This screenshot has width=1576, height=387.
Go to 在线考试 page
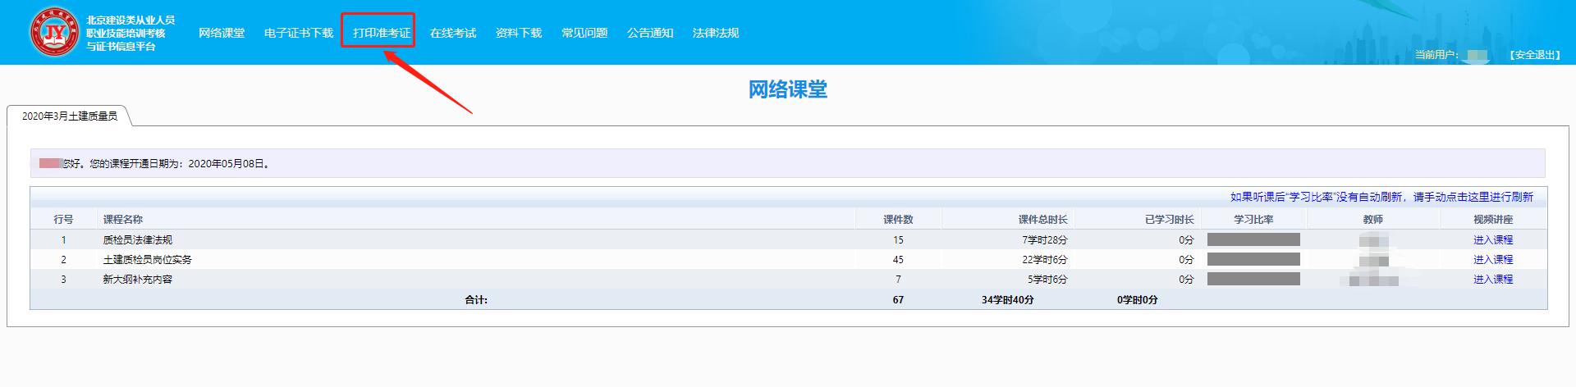pyautogui.click(x=453, y=33)
